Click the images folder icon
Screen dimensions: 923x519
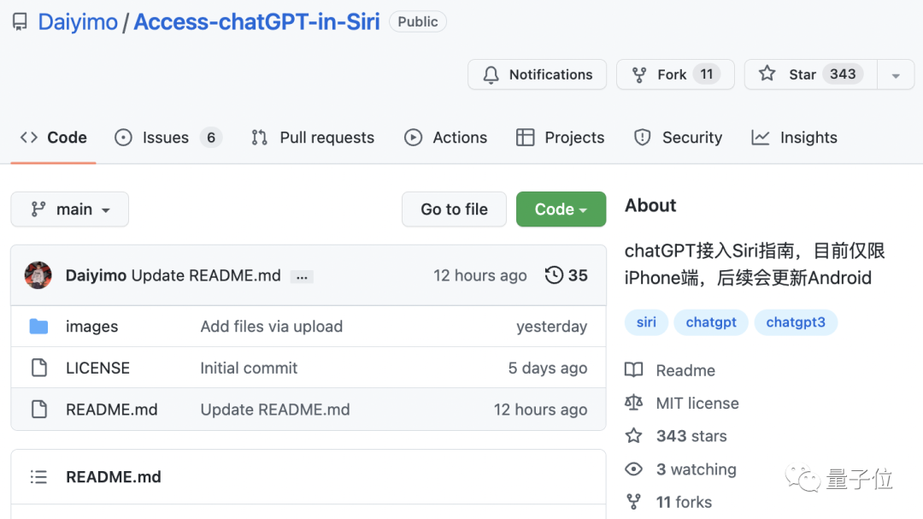click(38, 327)
